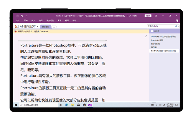Add a new section tab with plus
Viewport: 193px width, 120px height.
click(54, 27)
